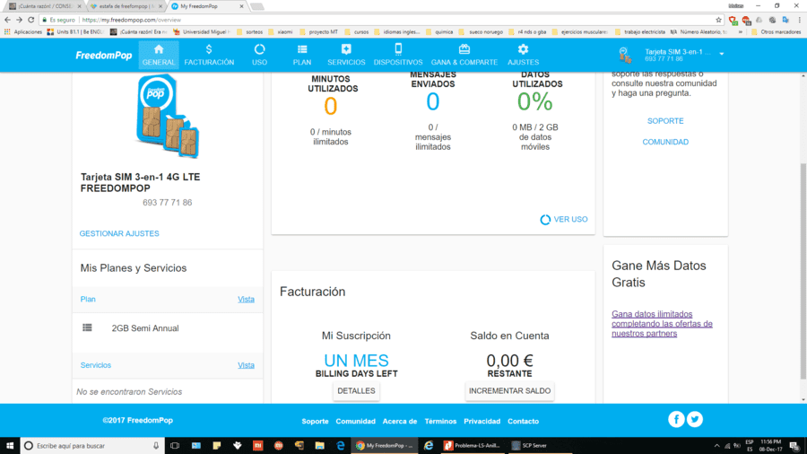Open the PLAN section
The height and width of the screenshot is (454, 807).
click(302, 55)
